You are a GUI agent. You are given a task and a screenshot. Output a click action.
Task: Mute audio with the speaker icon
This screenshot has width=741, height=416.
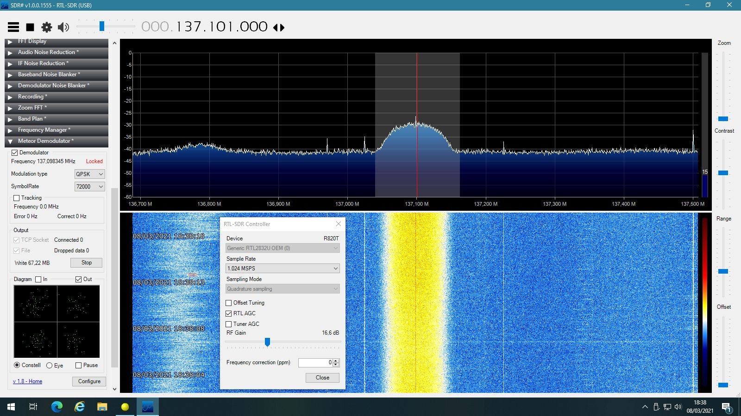[x=63, y=27]
